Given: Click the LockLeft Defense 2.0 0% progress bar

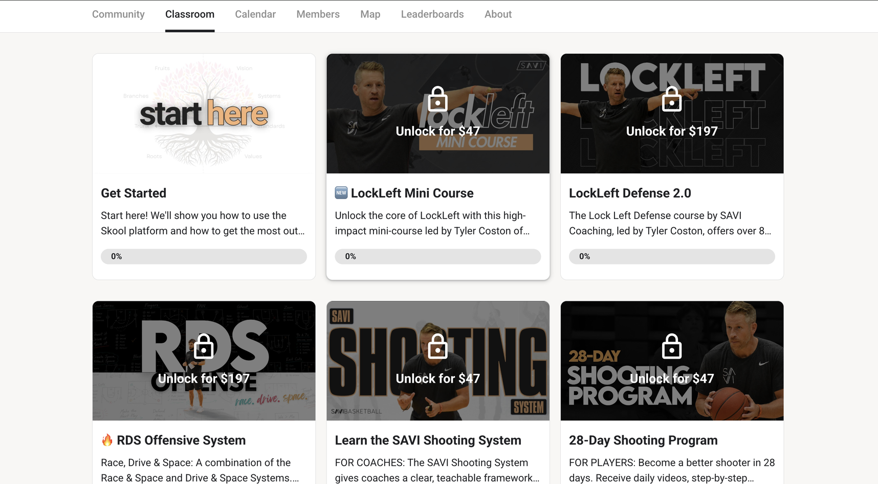Looking at the screenshot, I should tap(672, 256).
